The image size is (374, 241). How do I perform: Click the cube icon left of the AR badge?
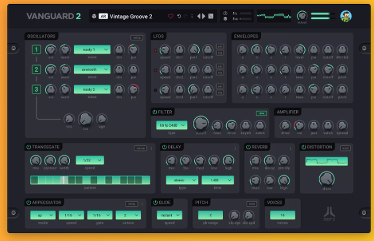tap(94, 16)
